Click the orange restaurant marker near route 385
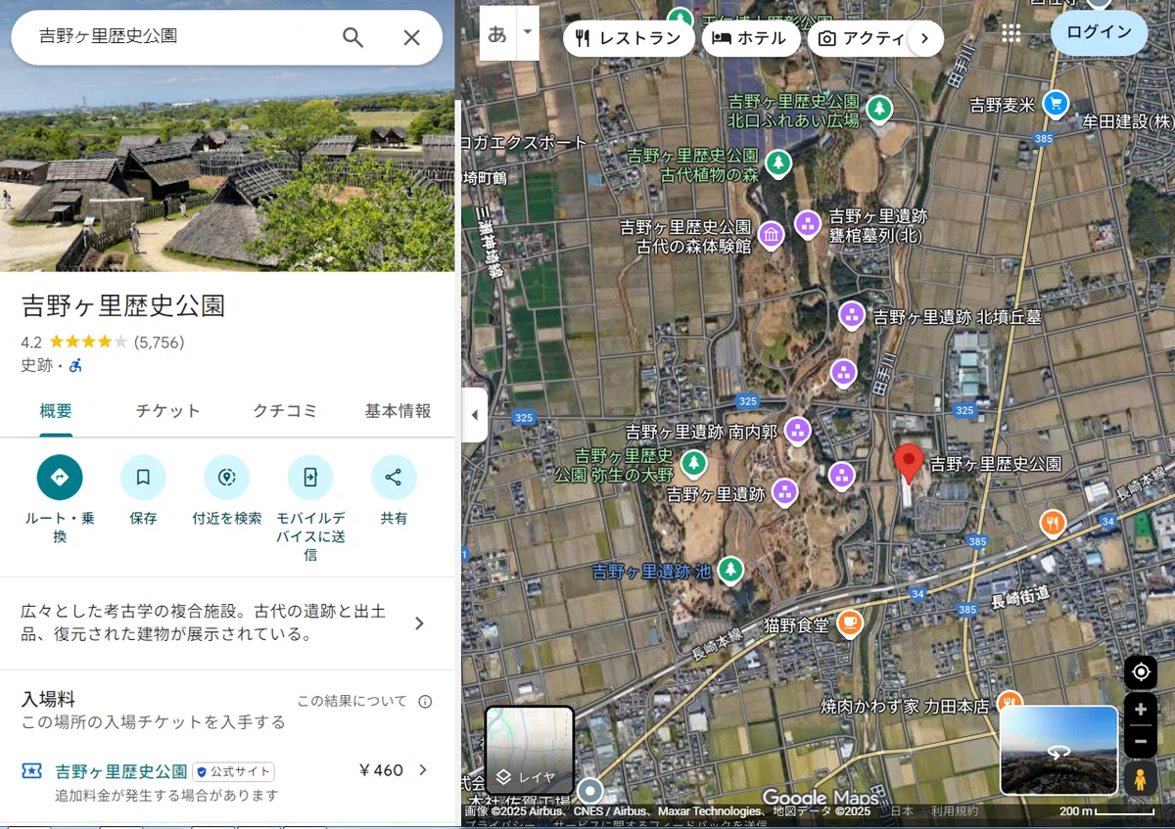Viewport: 1175px width, 829px height. (x=1053, y=523)
